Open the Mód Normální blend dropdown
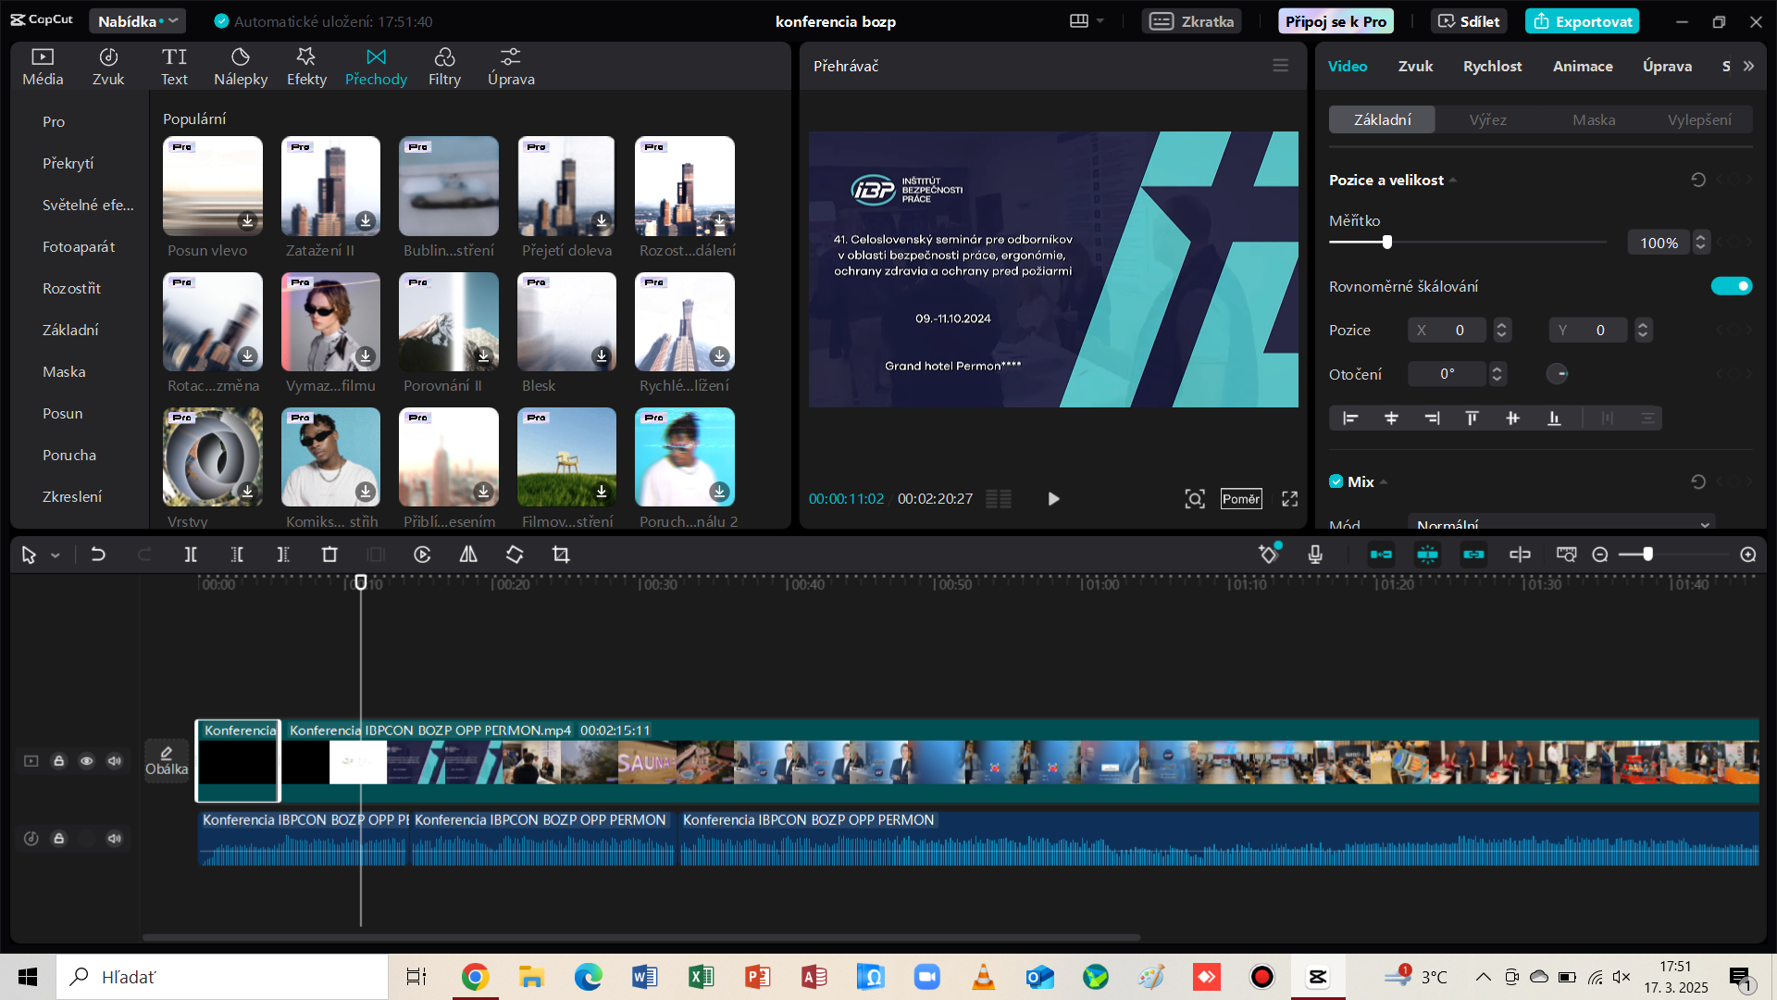Image resolution: width=1777 pixels, height=1000 pixels. coord(1560,524)
